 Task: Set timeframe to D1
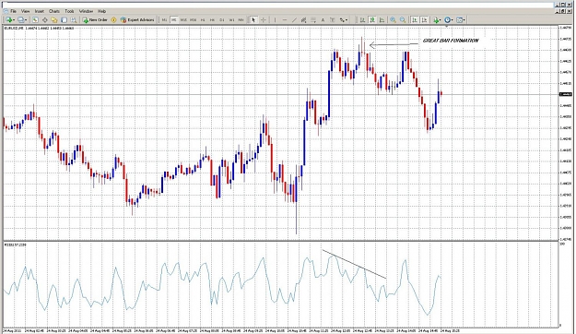click(222, 20)
